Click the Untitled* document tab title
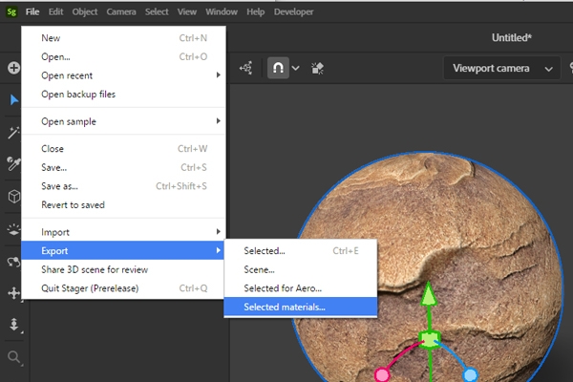This screenshot has height=382, width=573. [511, 37]
